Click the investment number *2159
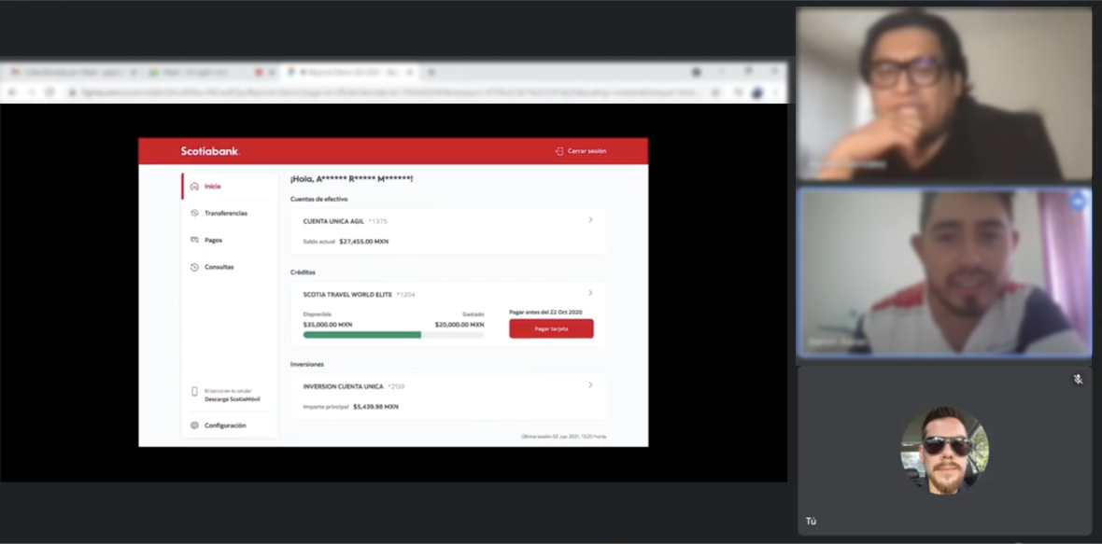Image resolution: width=1102 pixels, height=544 pixels. point(396,386)
